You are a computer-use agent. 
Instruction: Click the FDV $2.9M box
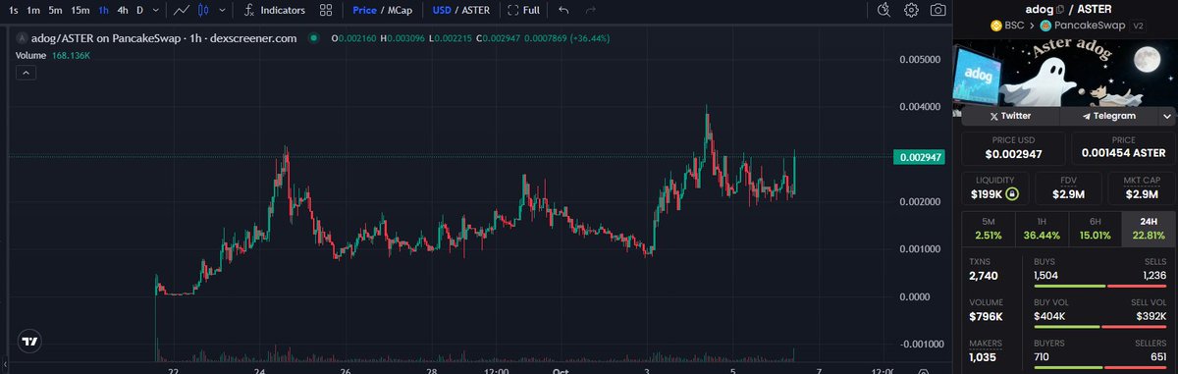1067,188
